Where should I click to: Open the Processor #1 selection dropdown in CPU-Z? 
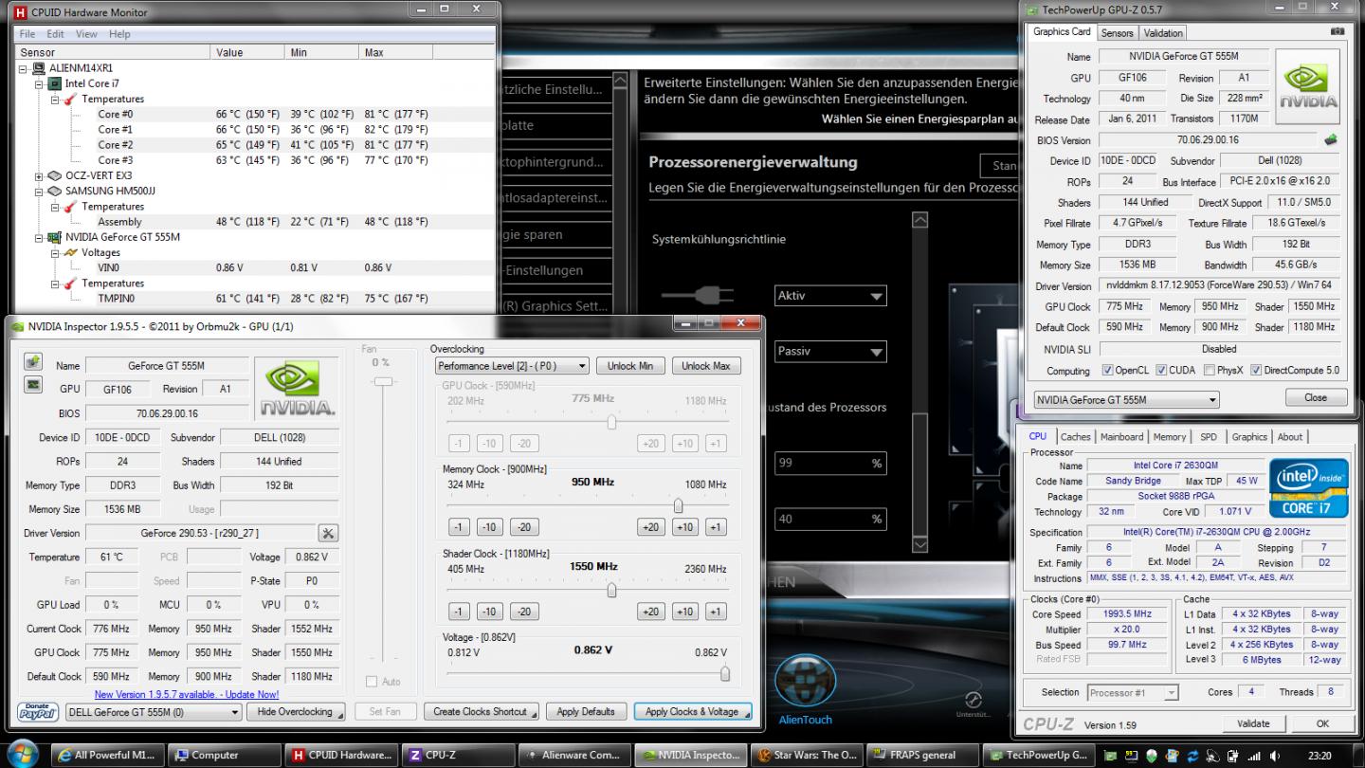1133,692
